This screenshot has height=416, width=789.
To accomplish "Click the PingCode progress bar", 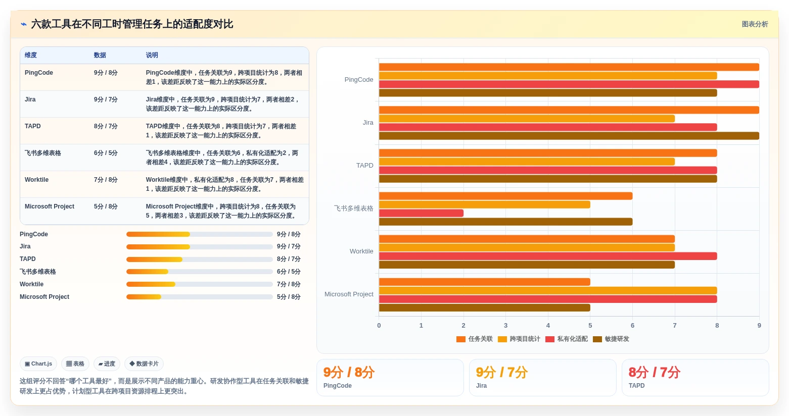I will 200,234.
